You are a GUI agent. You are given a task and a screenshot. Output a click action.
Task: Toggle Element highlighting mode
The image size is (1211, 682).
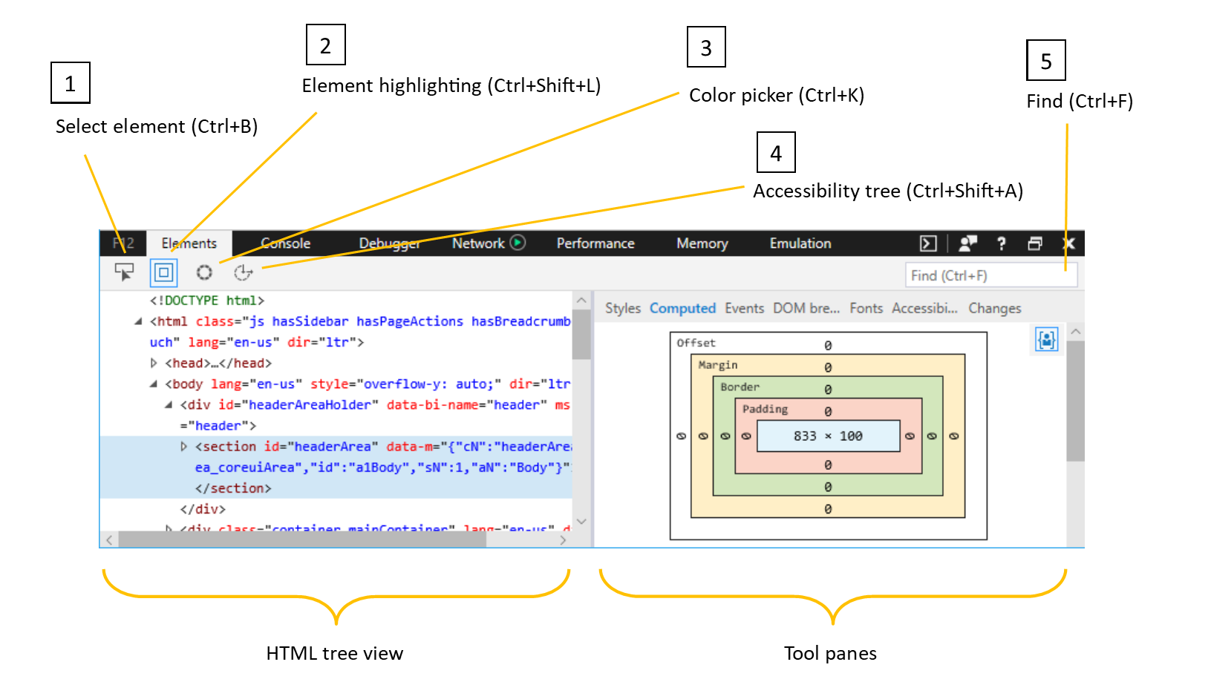[x=163, y=272]
